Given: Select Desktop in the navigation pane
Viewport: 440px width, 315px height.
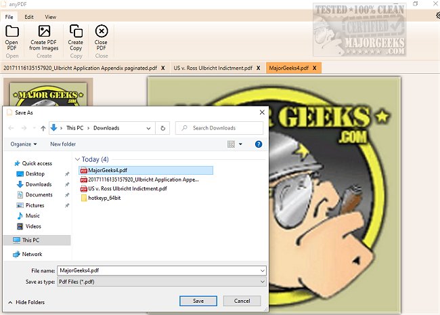Looking at the screenshot, I should (30, 174).
